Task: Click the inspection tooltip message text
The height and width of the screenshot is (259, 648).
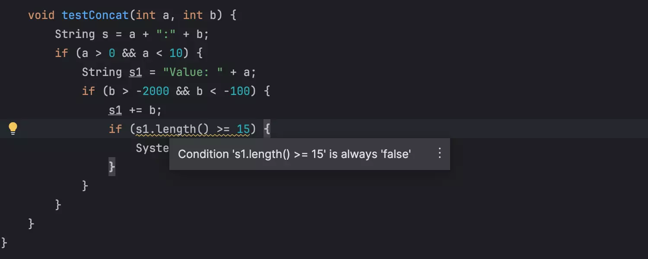Action: (294, 154)
